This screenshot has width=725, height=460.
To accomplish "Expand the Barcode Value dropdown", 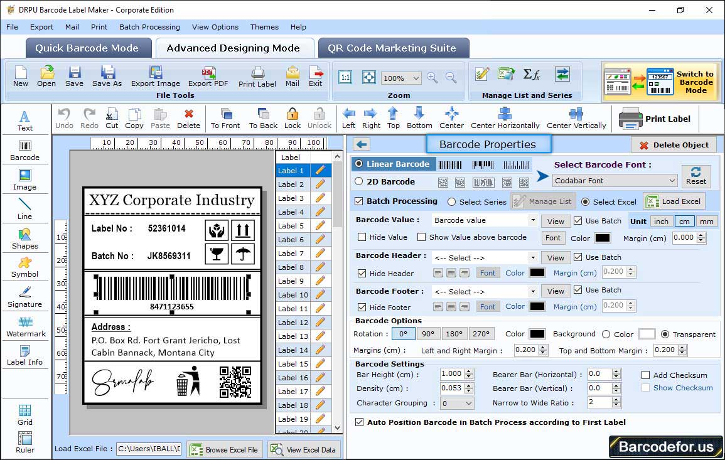I will (533, 220).
